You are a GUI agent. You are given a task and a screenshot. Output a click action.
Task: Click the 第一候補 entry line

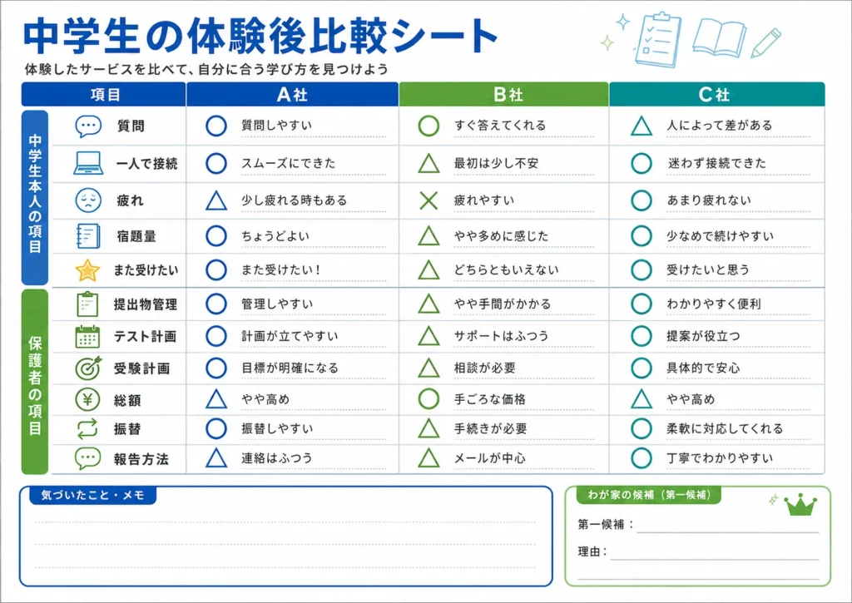(727, 526)
